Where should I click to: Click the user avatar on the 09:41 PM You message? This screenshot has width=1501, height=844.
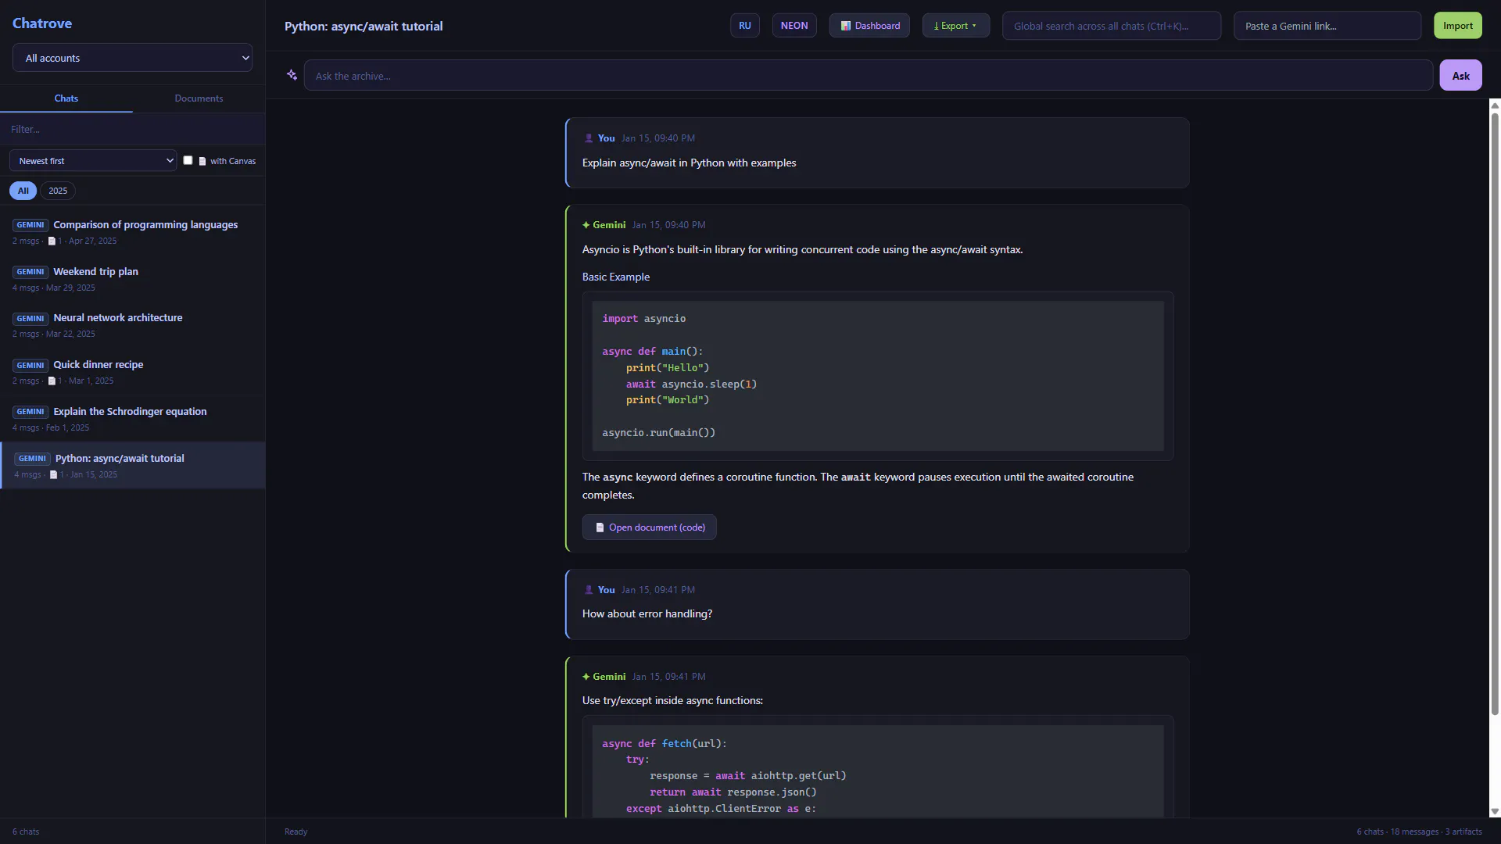589,590
